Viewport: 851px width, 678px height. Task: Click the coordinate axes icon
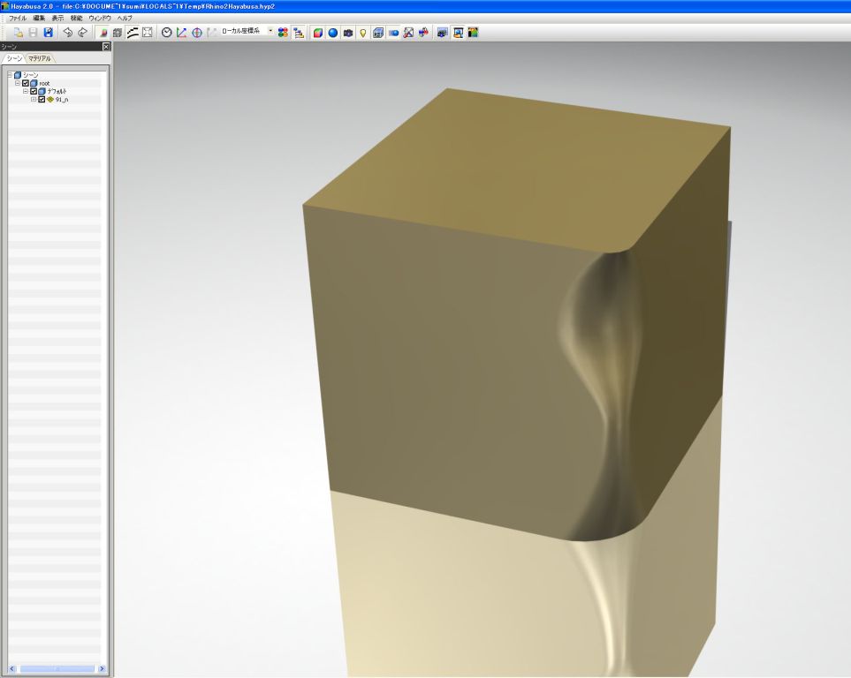coord(181,33)
